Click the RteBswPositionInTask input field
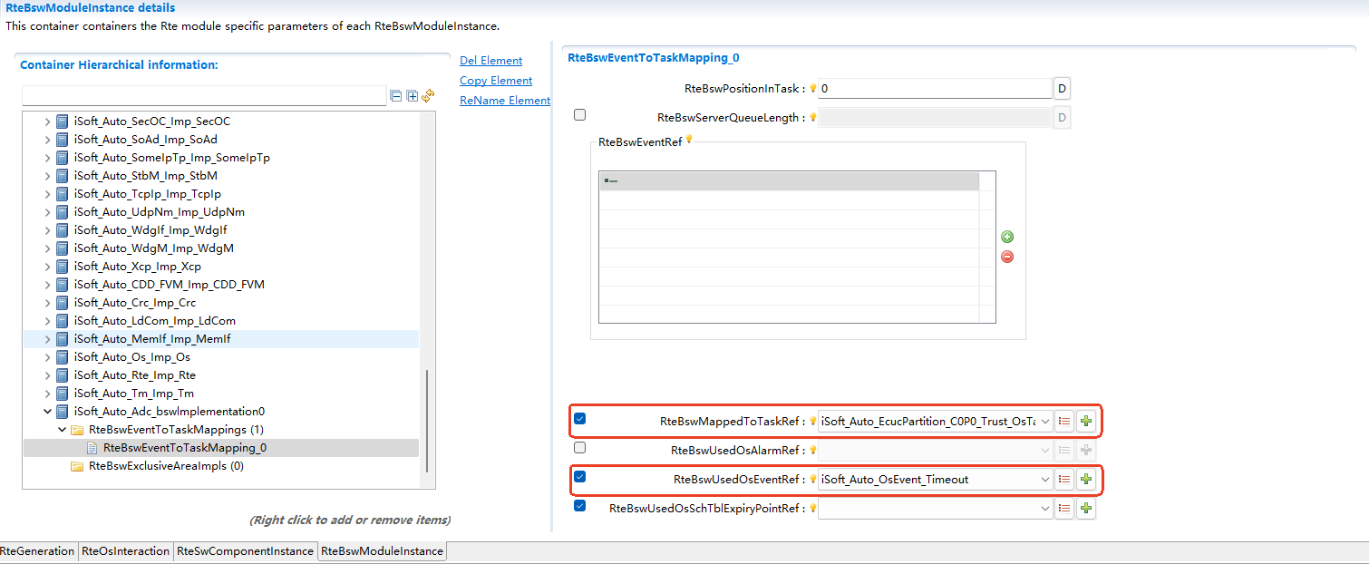The width and height of the screenshot is (1369, 564). click(934, 89)
